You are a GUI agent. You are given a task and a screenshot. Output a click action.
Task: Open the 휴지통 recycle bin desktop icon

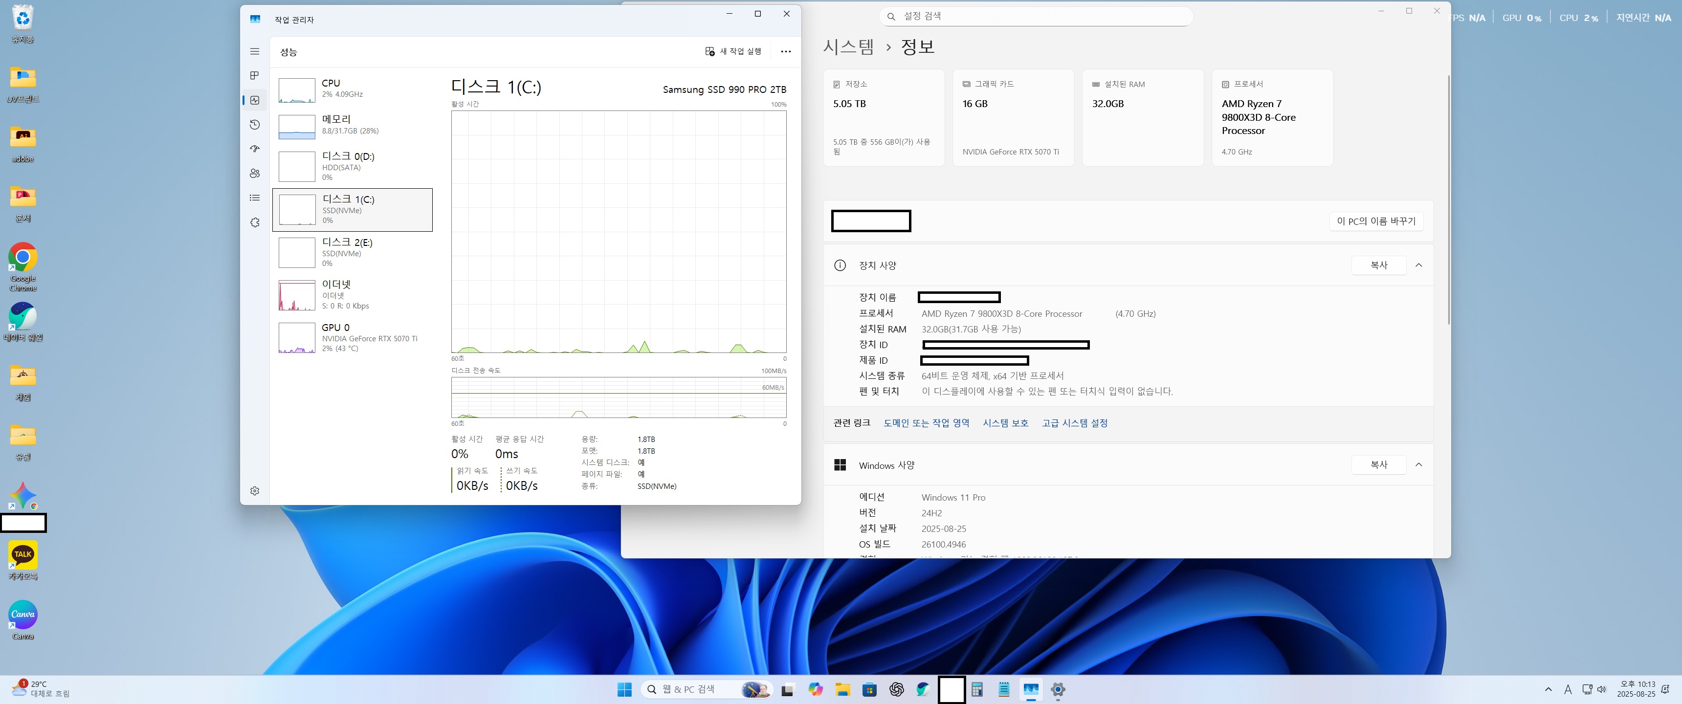(23, 25)
